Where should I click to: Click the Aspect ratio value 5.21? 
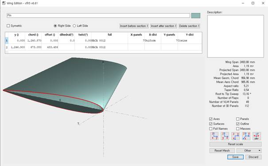click(x=246, y=86)
